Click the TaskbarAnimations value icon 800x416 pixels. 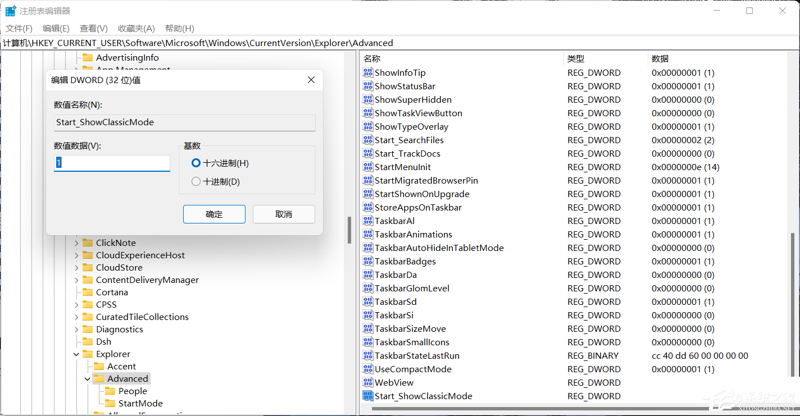click(x=368, y=234)
